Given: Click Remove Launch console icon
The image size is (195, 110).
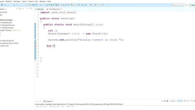Looking at the screenshot, I should click(x=165, y=101).
